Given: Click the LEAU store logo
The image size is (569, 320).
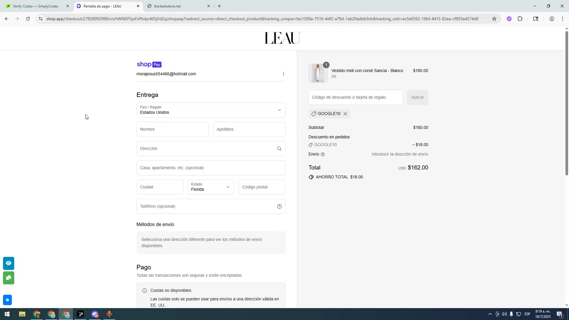Looking at the screenshot, I should click(282, 38).
